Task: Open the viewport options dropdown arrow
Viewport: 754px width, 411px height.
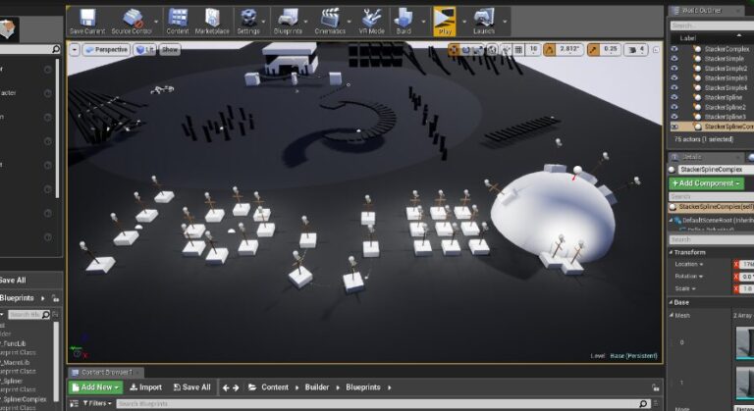Action: click(x=75, y=49)
